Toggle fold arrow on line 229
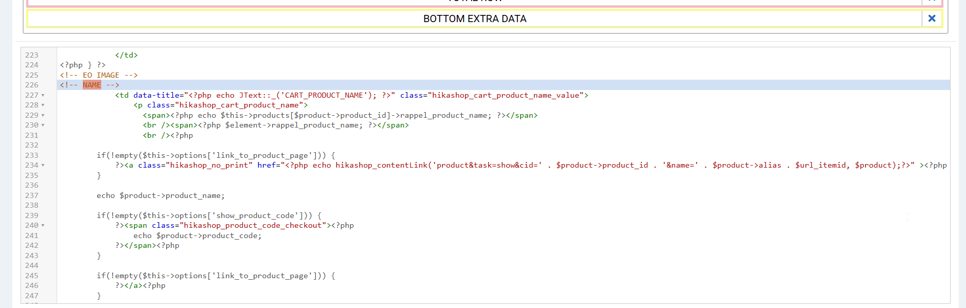 click(x=43, y=116)
